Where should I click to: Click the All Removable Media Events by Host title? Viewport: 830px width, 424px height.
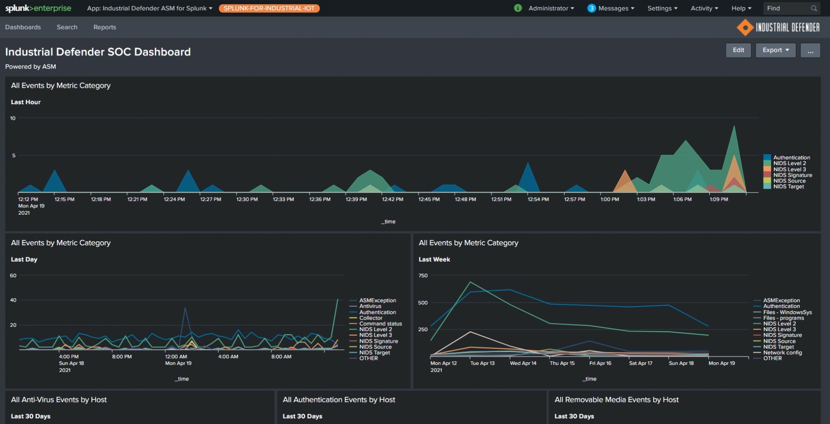[616, 400]
